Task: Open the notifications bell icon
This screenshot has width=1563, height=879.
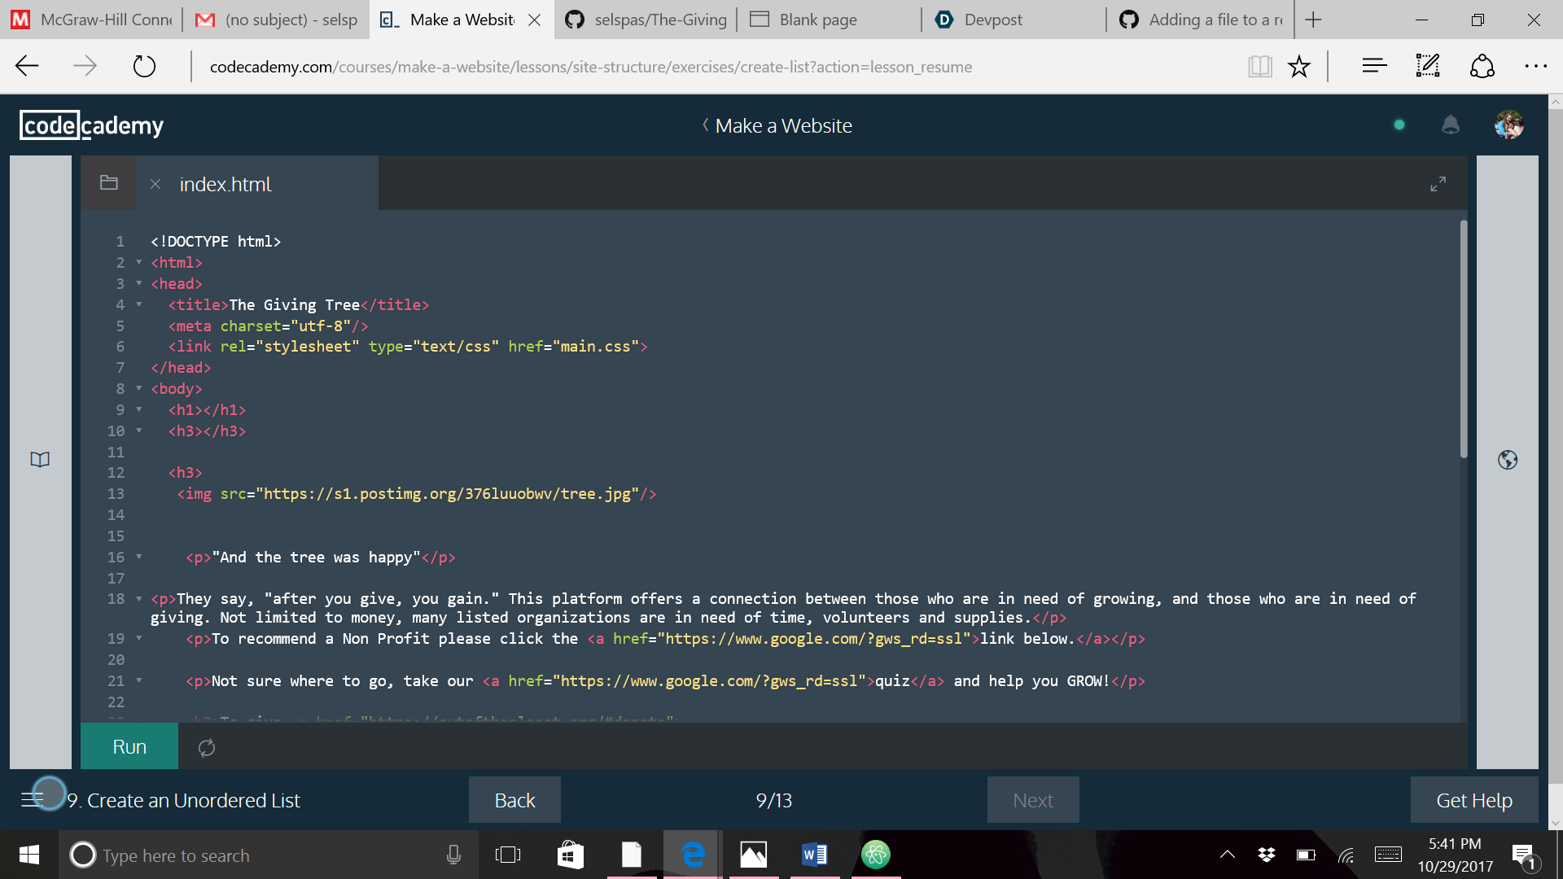Action: (x=1450, y=125)
